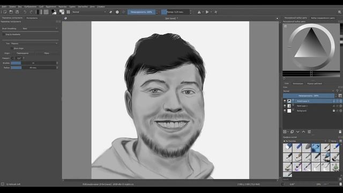Open the Layer menu
The width and height of the screenshot is (343, 193).
point(41,6)
